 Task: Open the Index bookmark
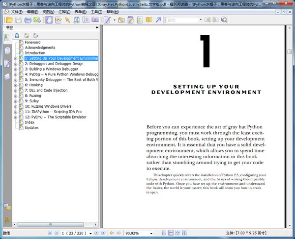29,122
